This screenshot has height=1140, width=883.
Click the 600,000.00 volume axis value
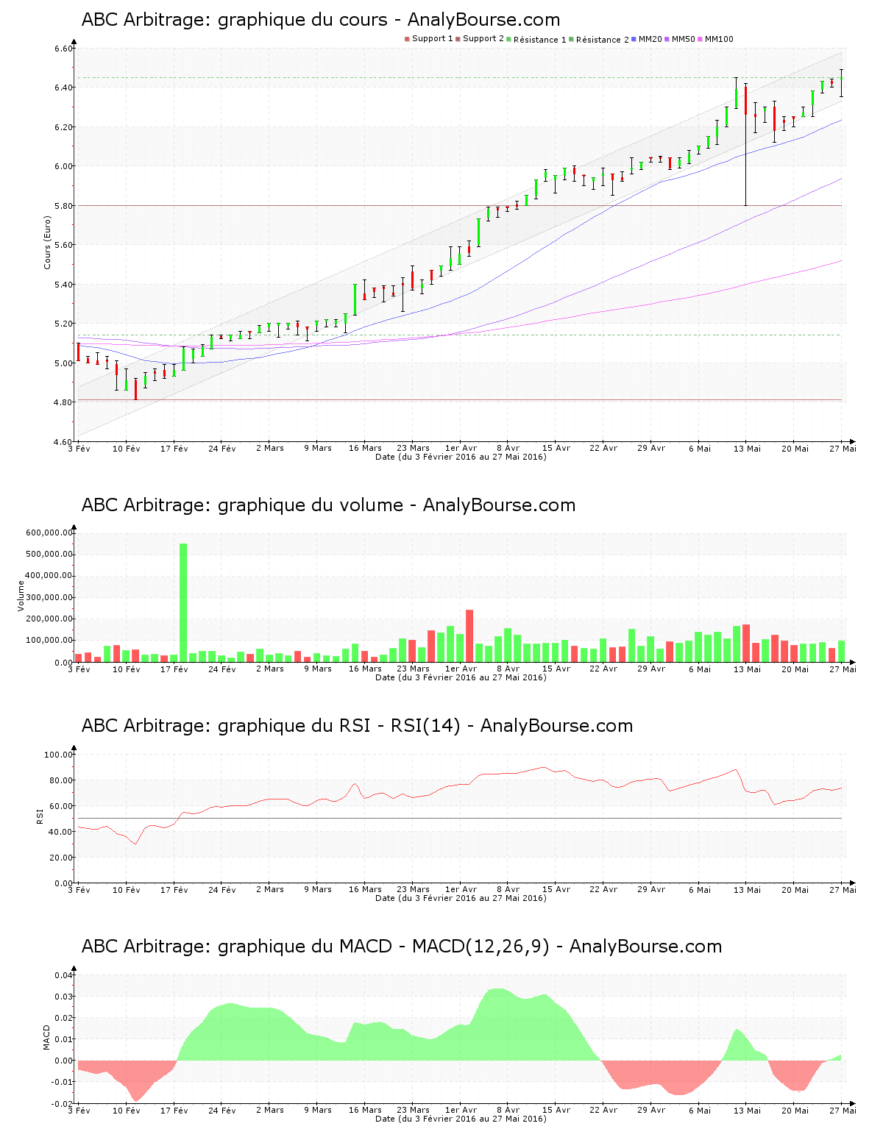pos(49,532)
